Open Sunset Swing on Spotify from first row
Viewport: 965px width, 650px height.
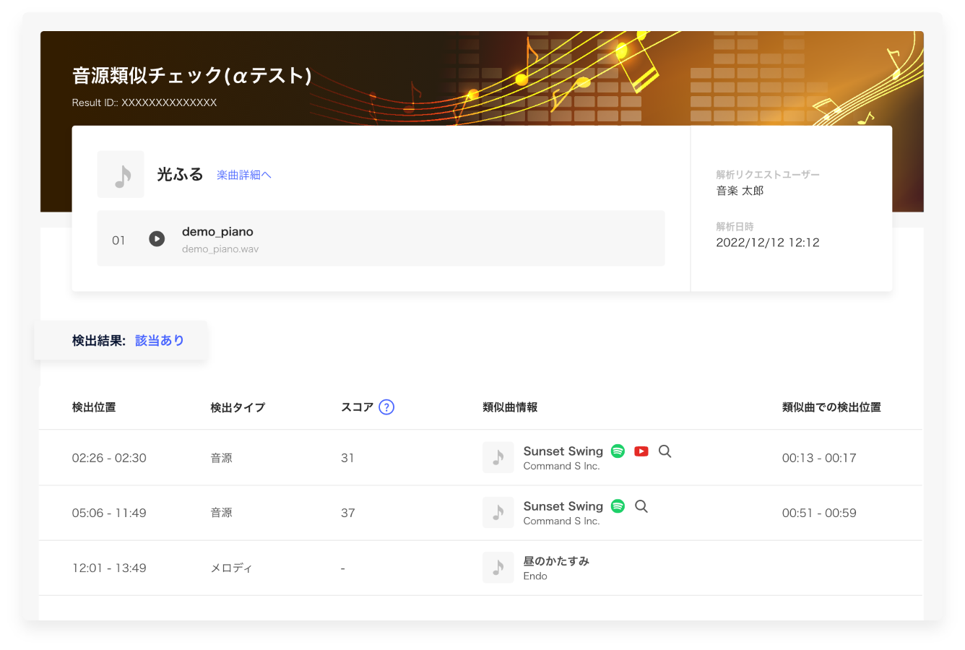click(618, 451)
